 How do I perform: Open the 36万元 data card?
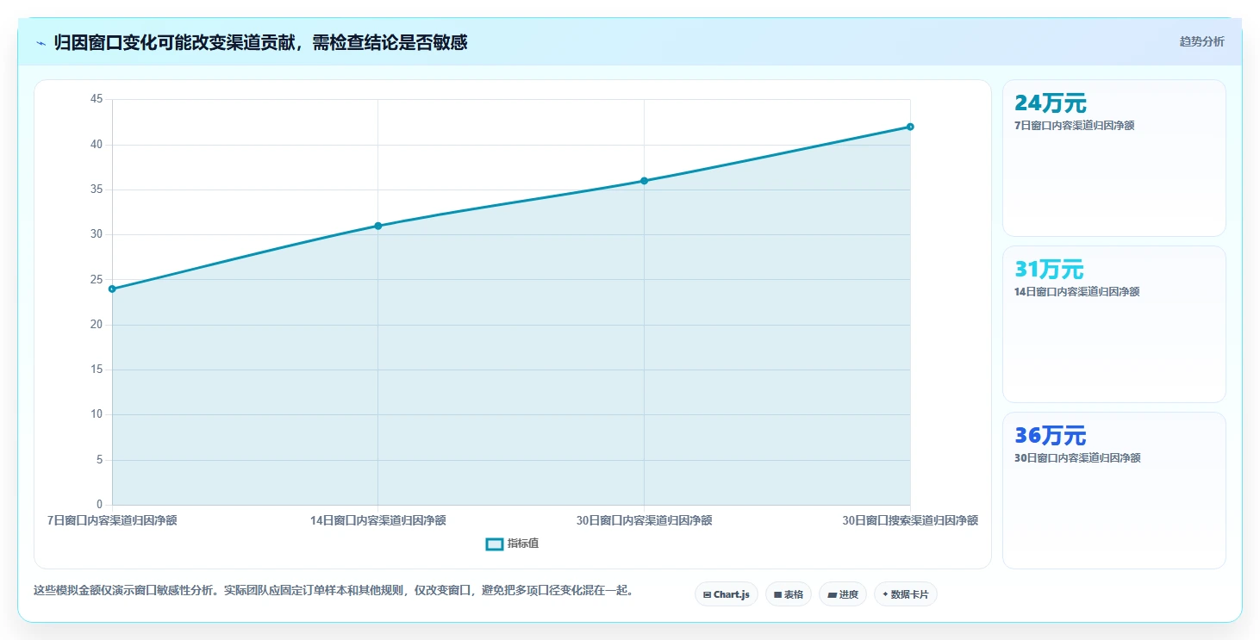point(1113,490)
